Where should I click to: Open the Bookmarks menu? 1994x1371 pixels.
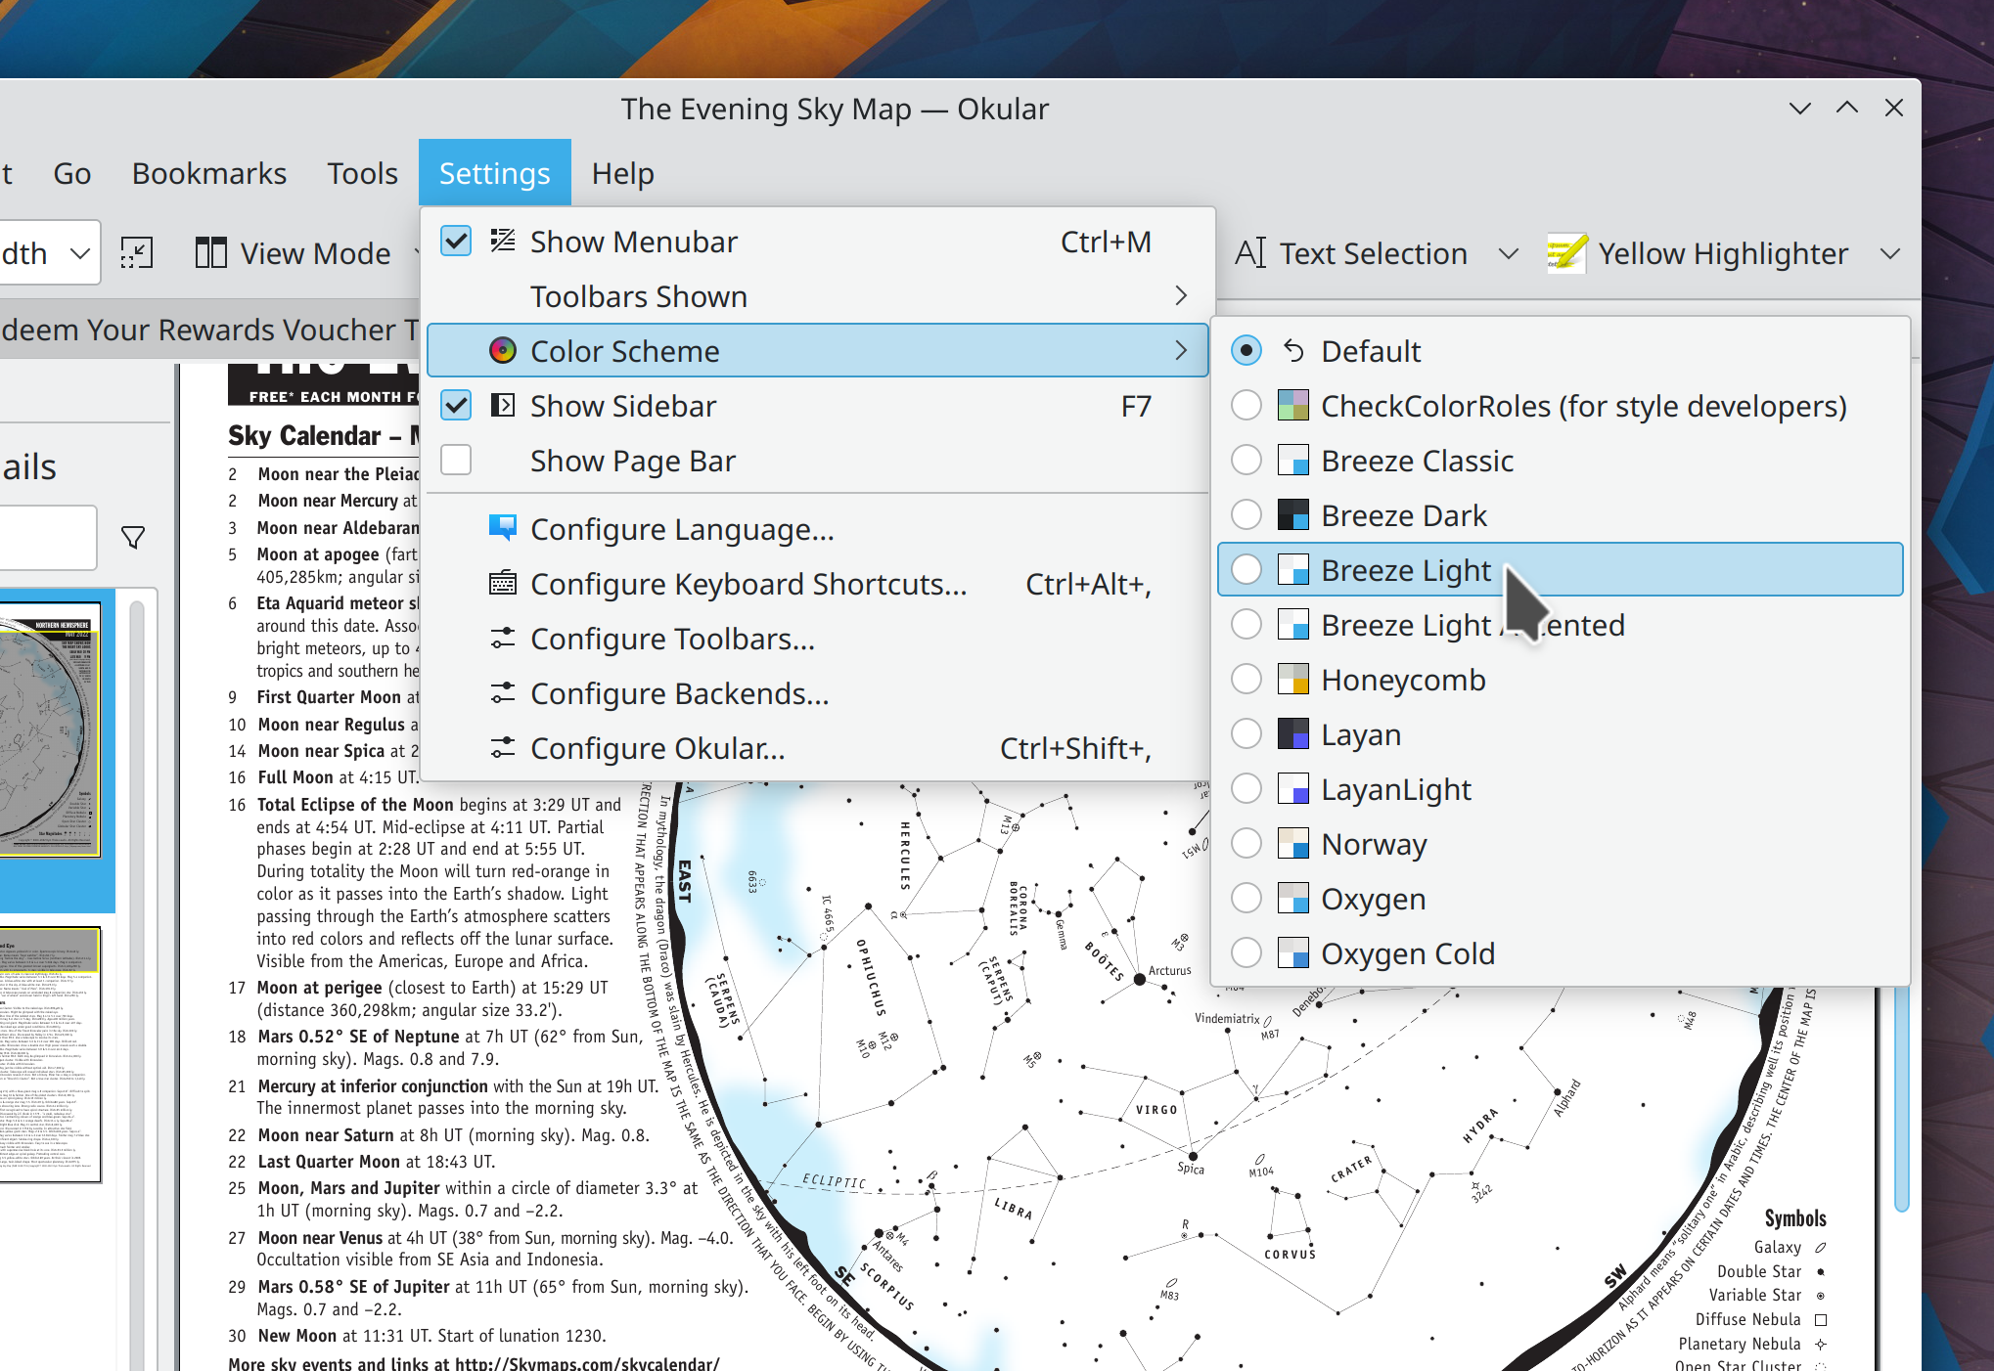click(x=209, y=173)
